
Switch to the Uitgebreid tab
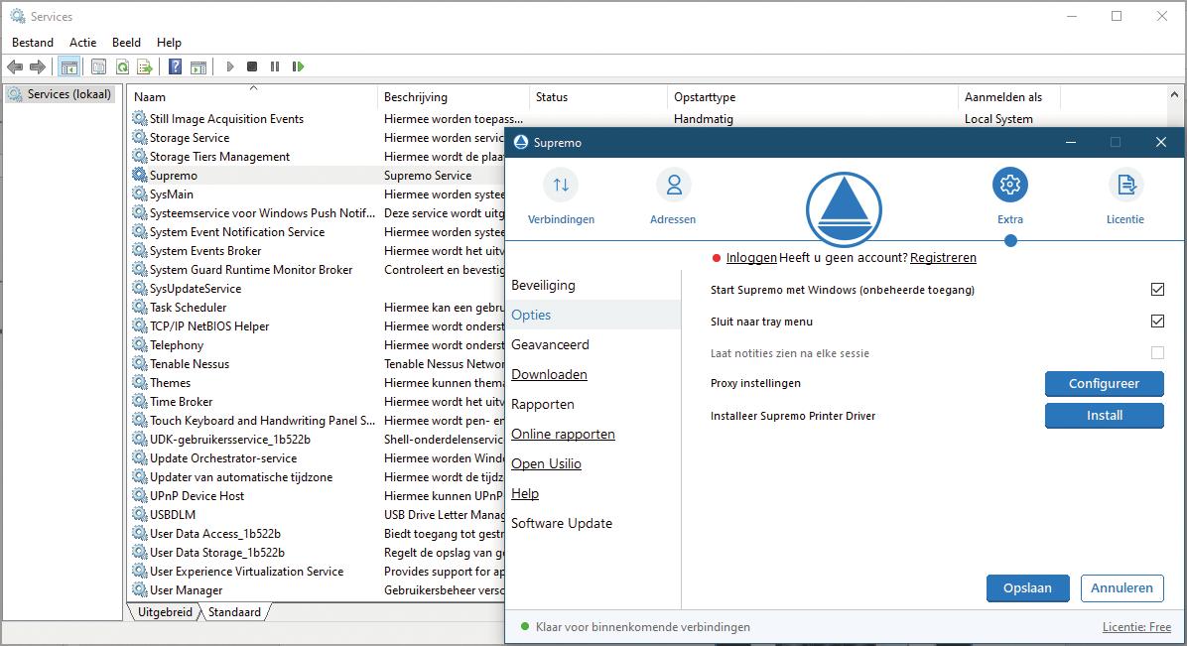click(165, 612)
